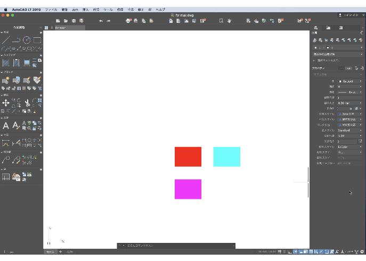The height and width of the screenshot is (261, 366).
Task: Select the Table tool
Action: point(6,177)
